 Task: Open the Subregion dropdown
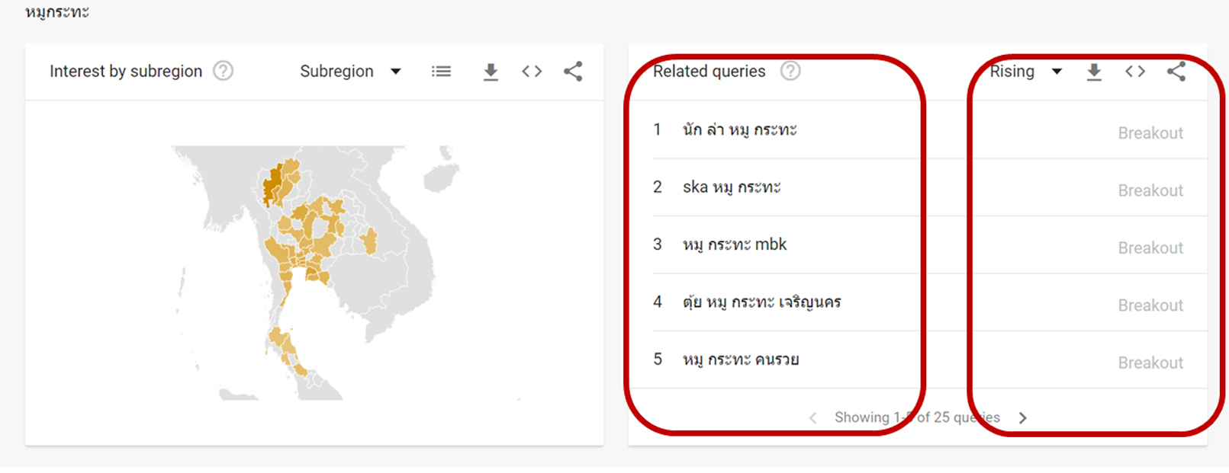click(x=350, y=71)
